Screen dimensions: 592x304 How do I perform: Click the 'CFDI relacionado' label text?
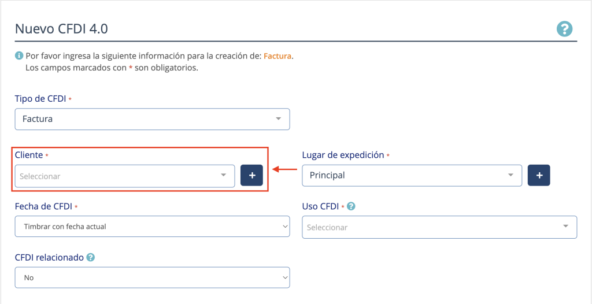click(x=49, y=257)
